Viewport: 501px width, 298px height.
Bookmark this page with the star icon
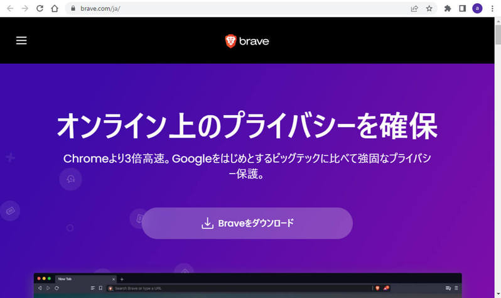click(x=429, y=9)
